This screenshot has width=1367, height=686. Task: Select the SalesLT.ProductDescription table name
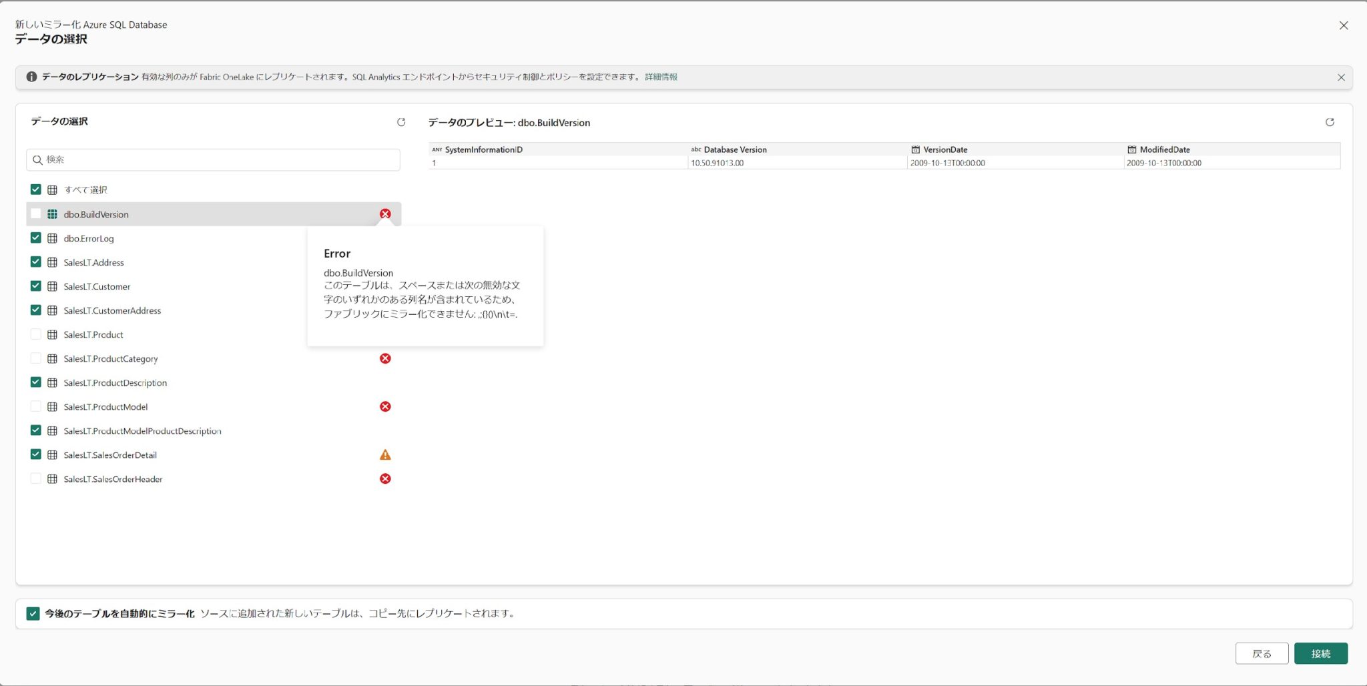[115, 383]
